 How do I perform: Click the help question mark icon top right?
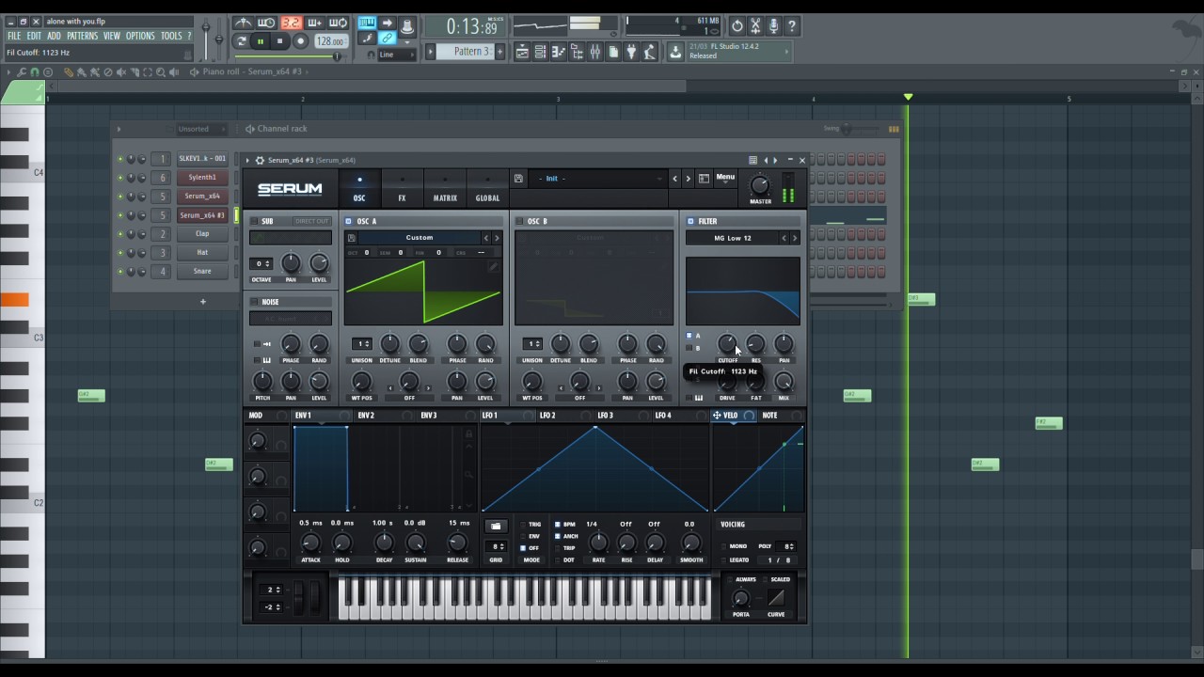(x=791, y=26)
